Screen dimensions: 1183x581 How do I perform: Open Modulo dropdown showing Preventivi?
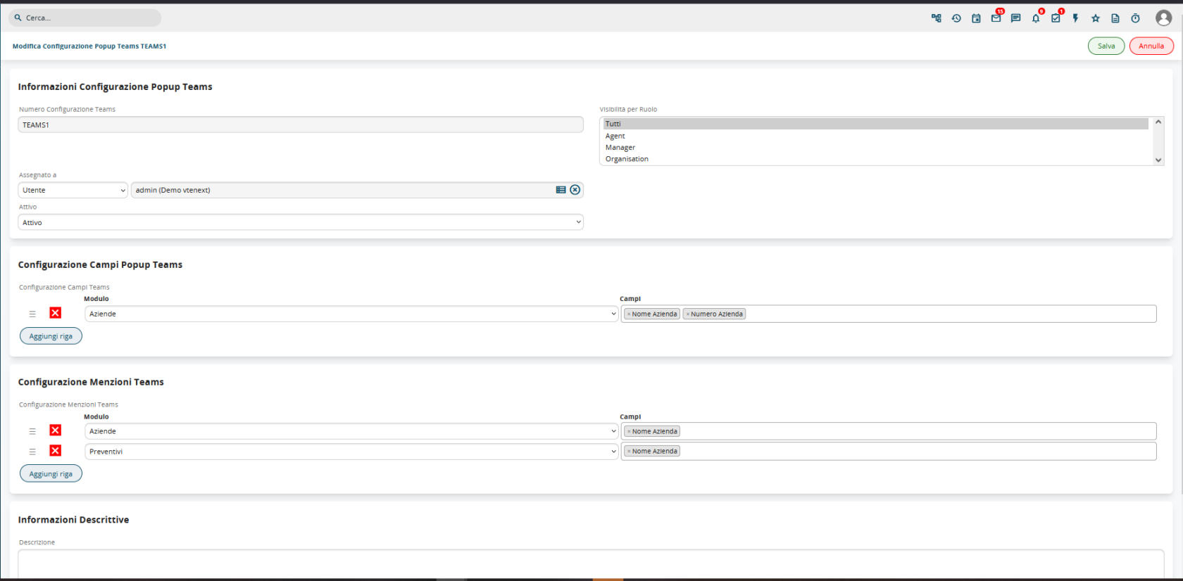coord(351,452)
